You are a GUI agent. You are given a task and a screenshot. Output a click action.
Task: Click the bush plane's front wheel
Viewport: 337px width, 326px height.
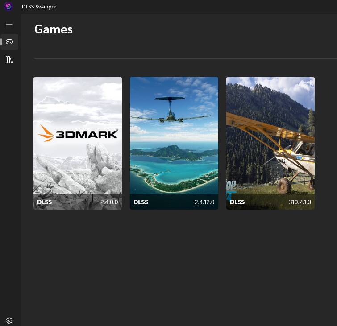284,186
